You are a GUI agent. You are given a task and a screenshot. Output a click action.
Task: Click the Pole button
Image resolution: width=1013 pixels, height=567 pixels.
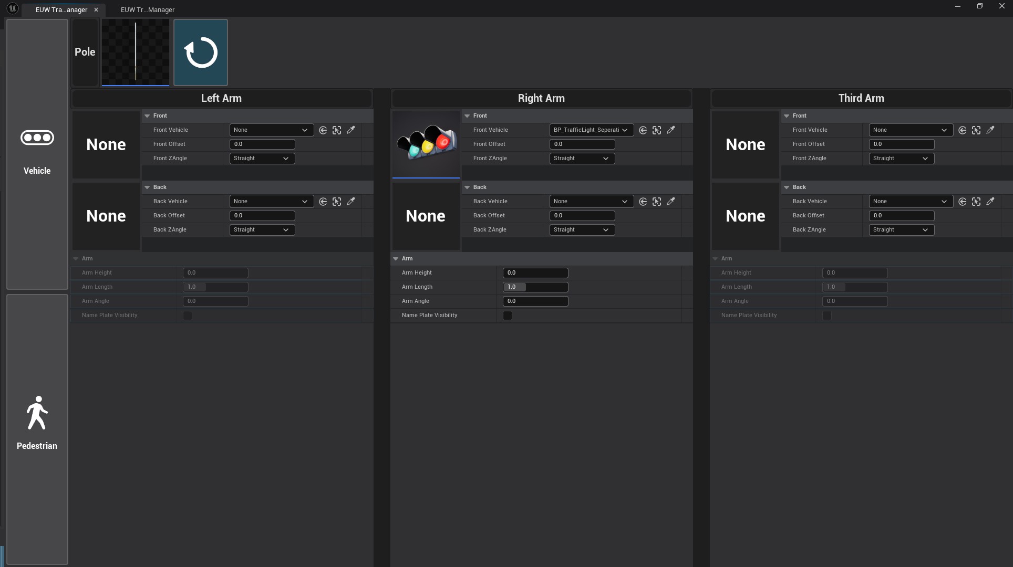85,52
